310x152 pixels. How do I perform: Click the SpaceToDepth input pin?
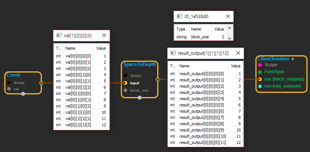coord(126,83)
